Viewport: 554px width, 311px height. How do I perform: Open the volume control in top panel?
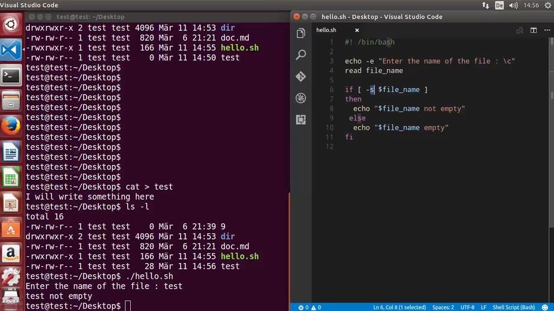(x=515, y=5)
